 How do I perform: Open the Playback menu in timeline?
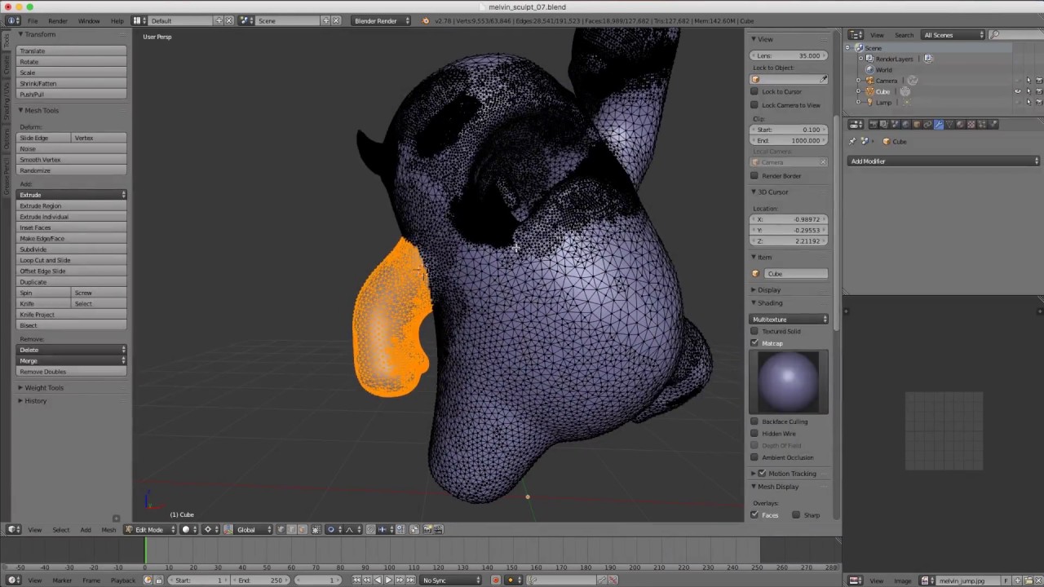[123, 580]
